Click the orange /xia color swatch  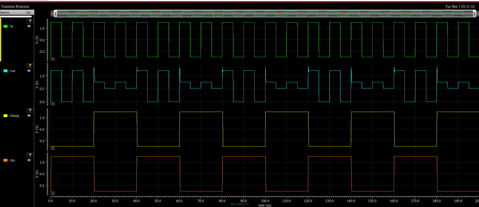point(5,160)
